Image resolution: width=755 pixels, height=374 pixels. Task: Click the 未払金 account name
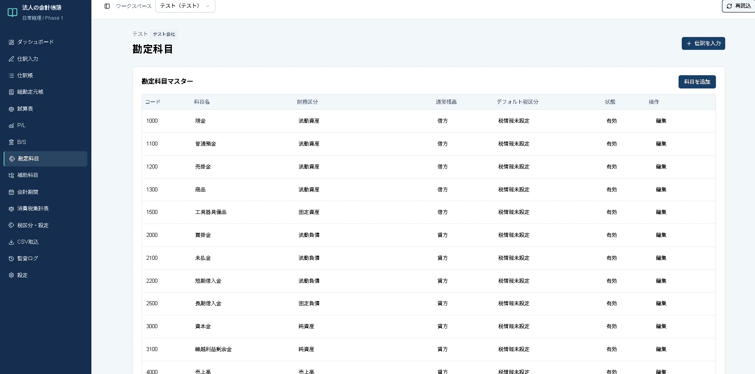pyautogui.click(x=203, y=258)
